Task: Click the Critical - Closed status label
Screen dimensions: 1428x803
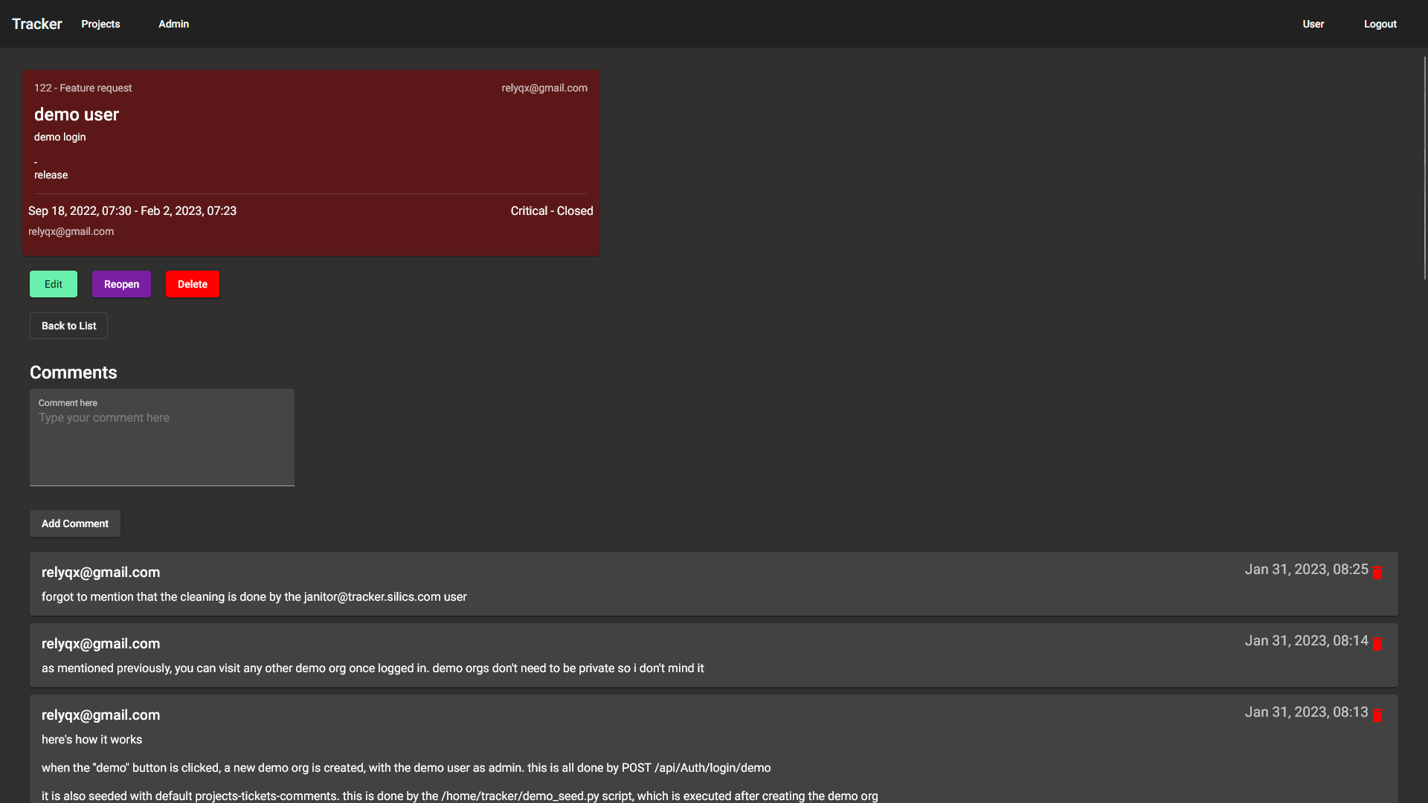Action: (x=551, y=211)
